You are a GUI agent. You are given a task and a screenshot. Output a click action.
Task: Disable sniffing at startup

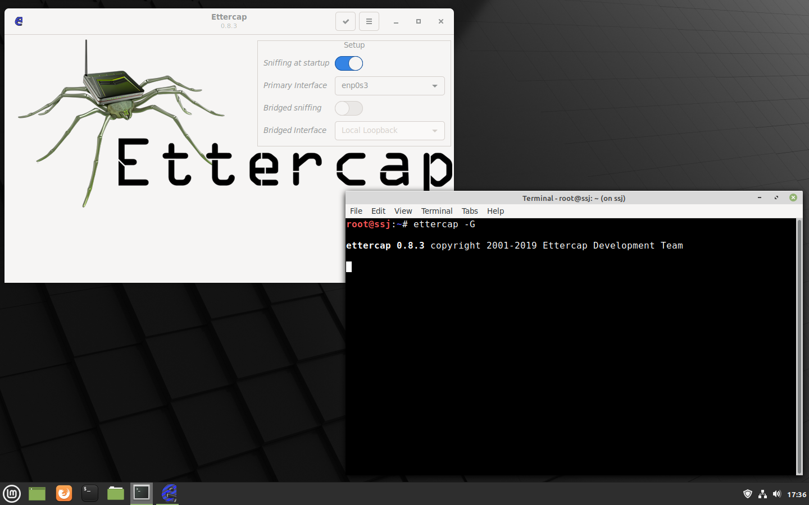click(x=348, y=63)
